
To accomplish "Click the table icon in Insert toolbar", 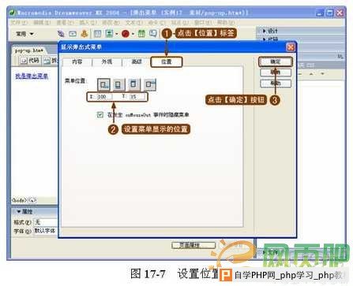I will (97, 34).
